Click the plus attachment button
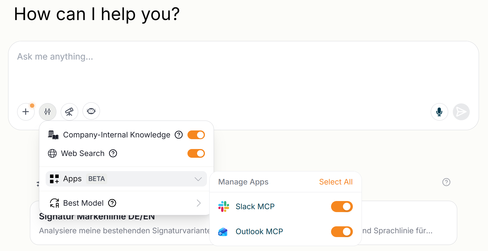The height and width of the screenshot is (251, 488). (x=26, y=112)
